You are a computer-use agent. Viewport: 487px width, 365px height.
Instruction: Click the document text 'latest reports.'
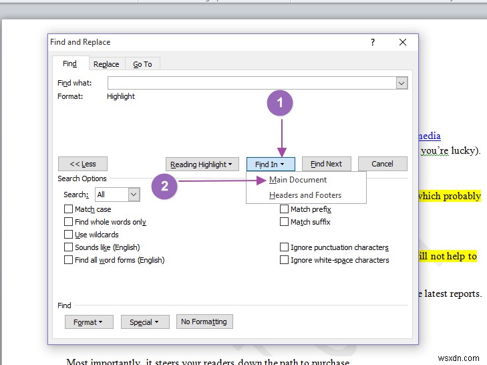453,293
